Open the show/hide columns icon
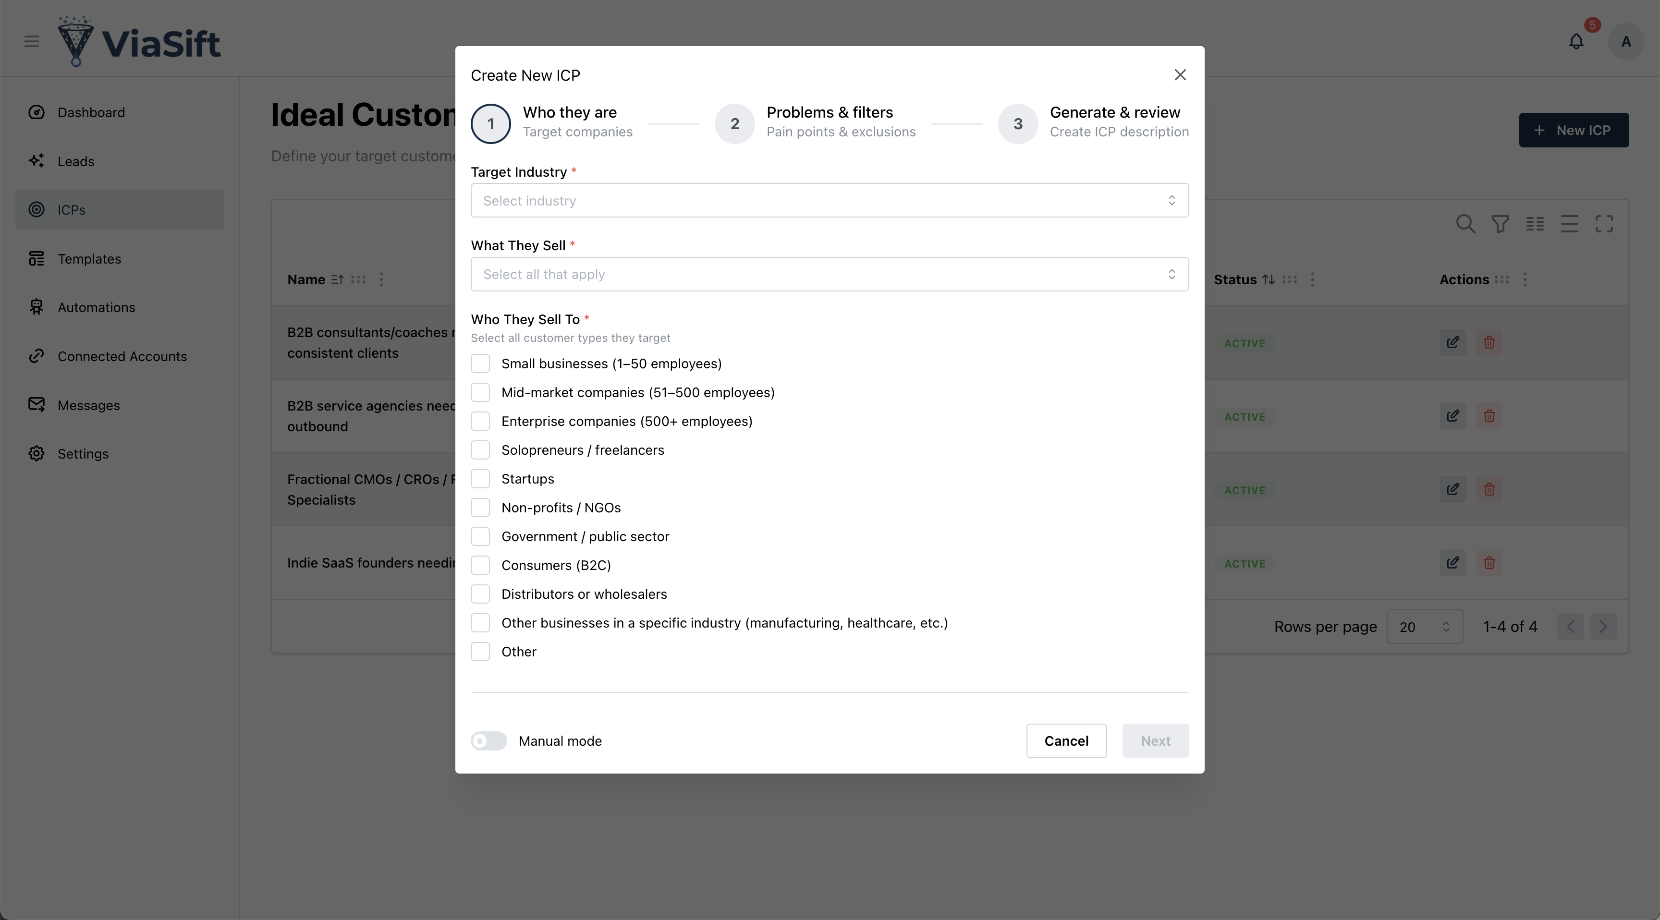Viewport: 1660px width, 920px height. (x=1534, y=224)
